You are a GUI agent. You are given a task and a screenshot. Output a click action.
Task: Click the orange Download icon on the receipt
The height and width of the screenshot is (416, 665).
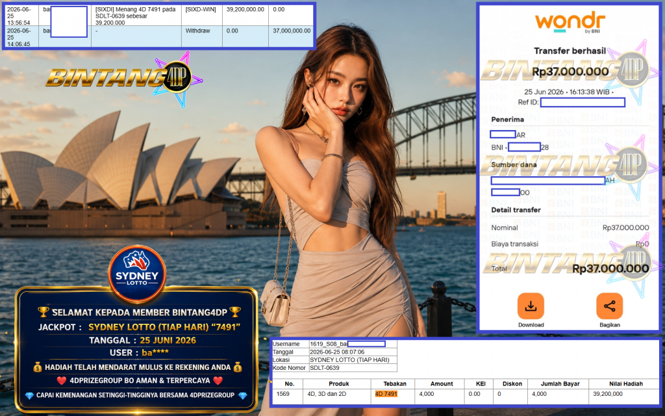530,305
